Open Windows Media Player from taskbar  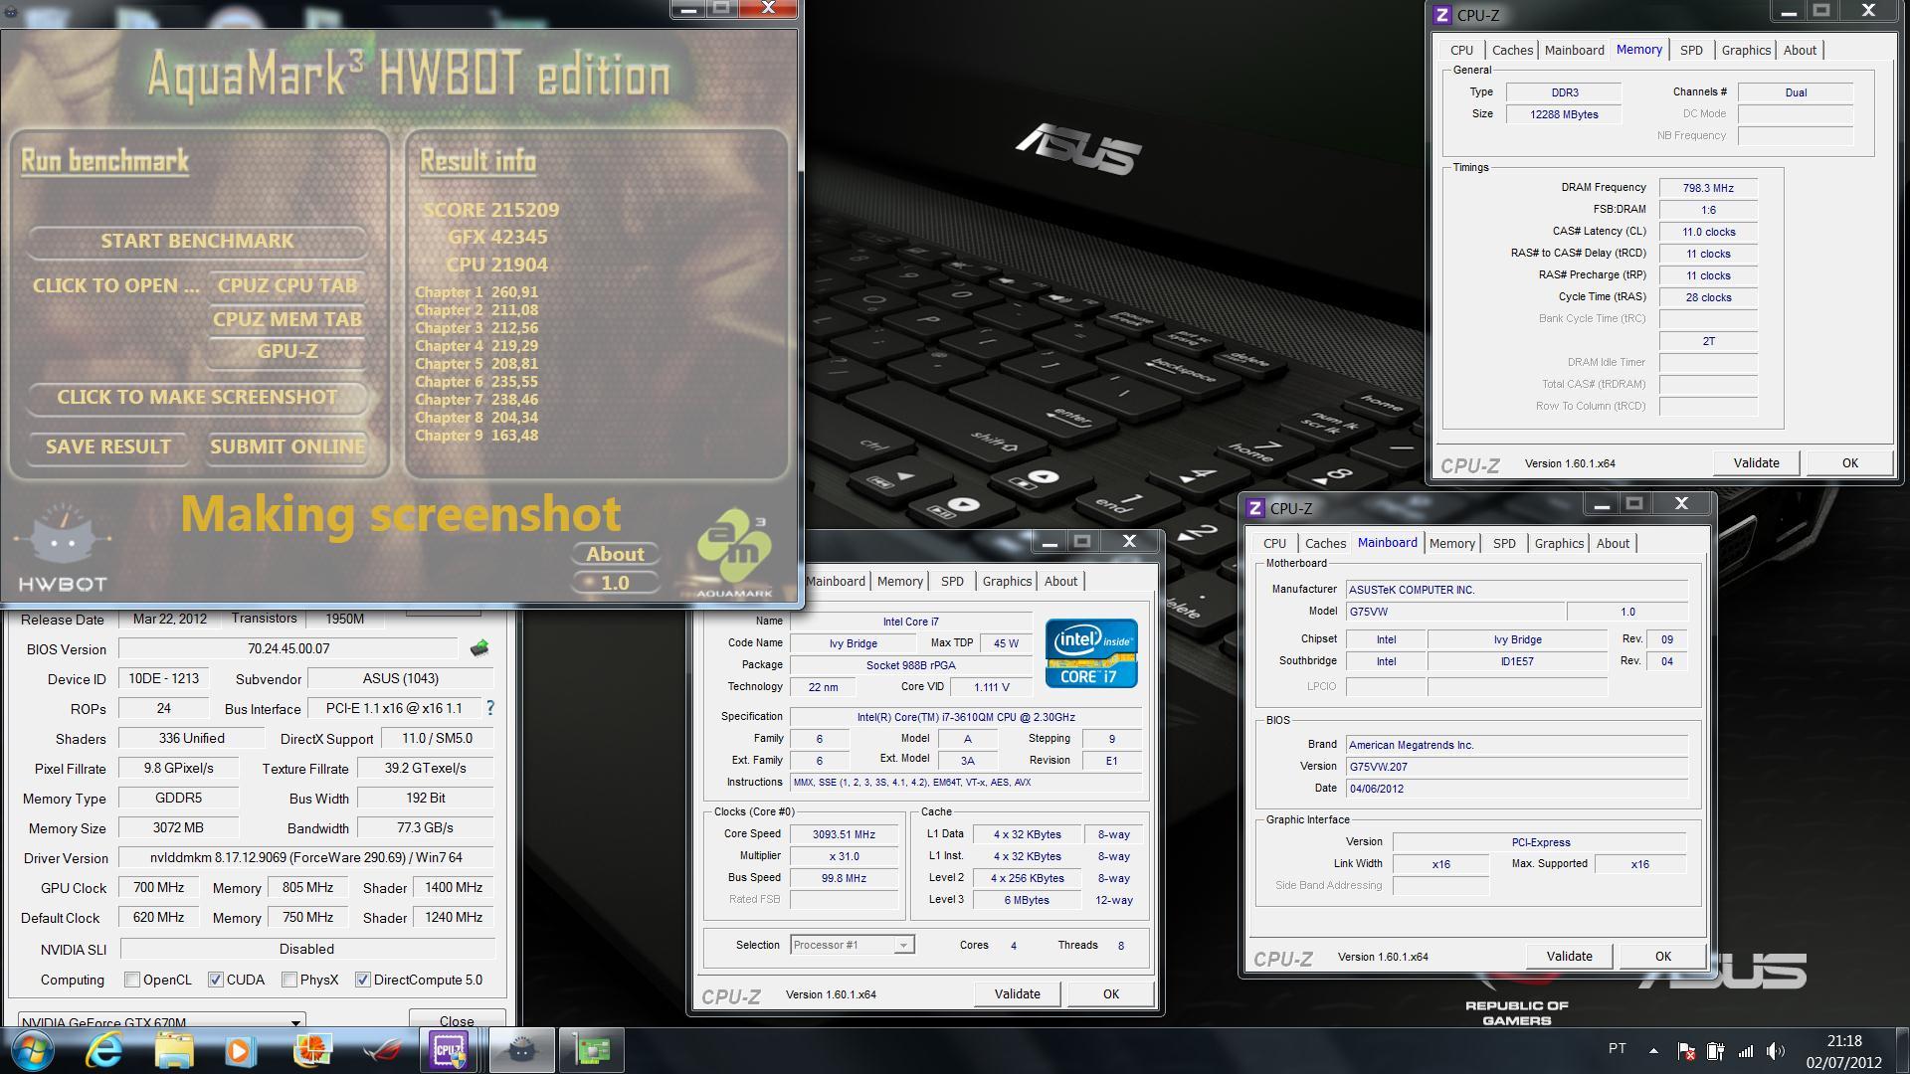(240, 1050)
